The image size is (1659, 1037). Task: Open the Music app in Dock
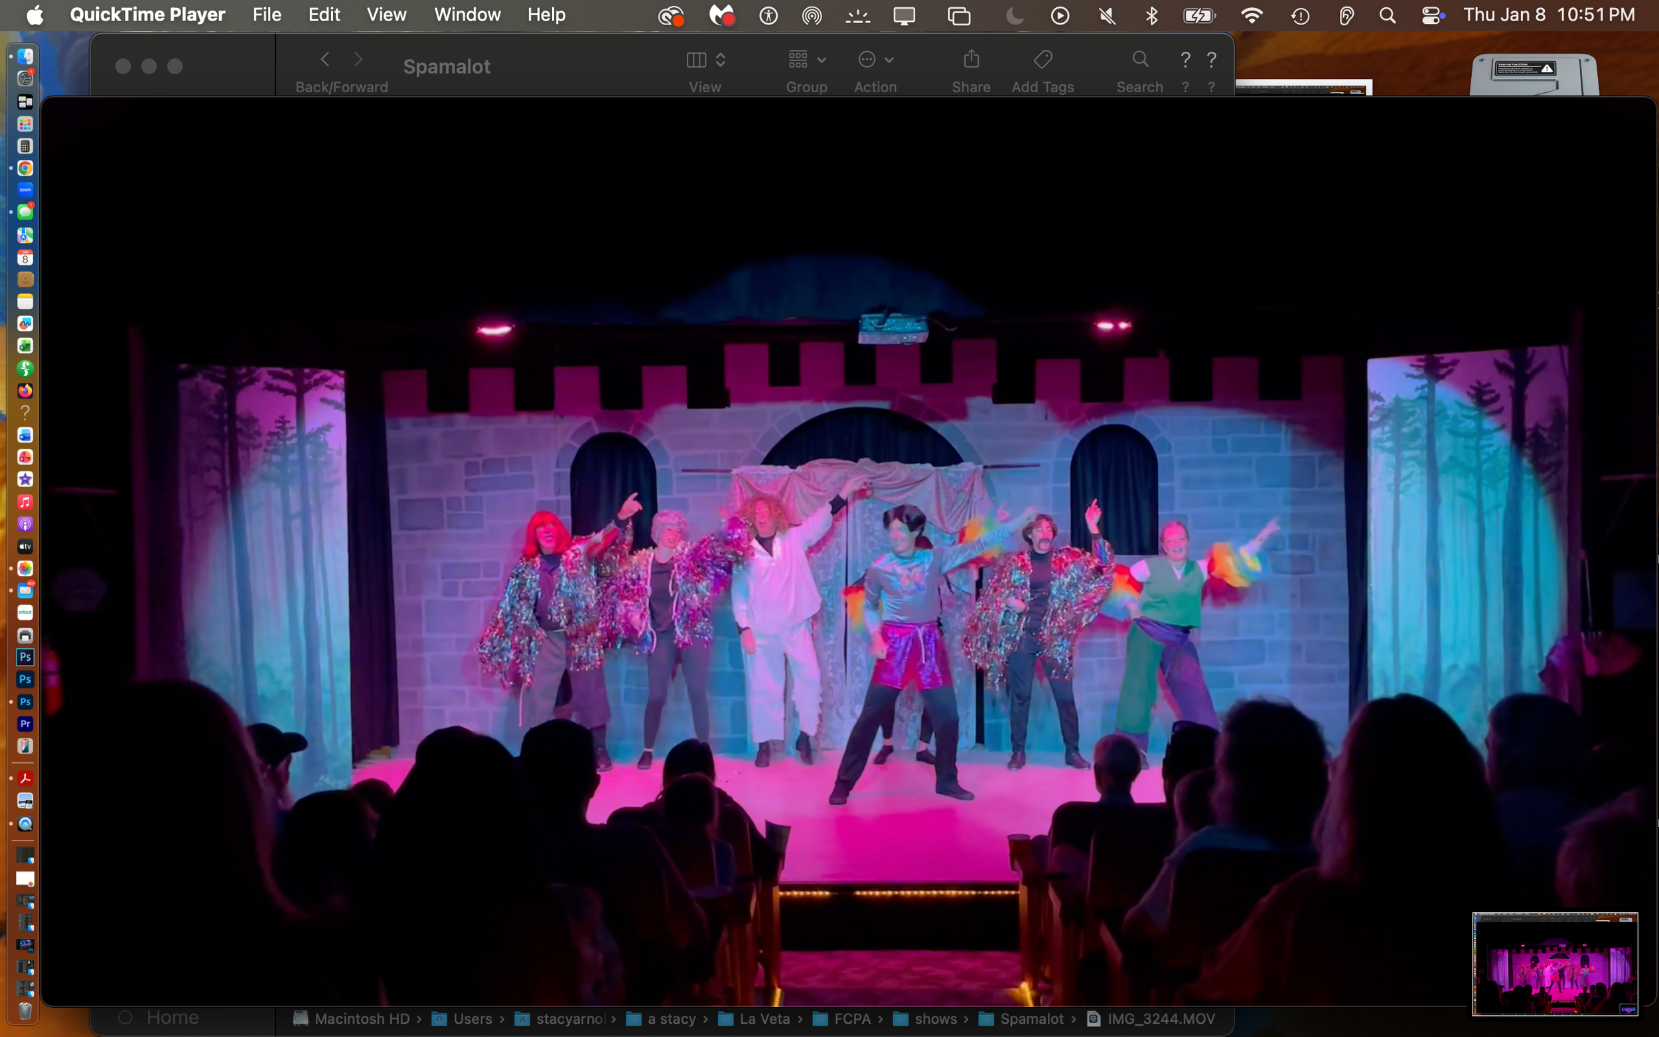pos(25,502)
